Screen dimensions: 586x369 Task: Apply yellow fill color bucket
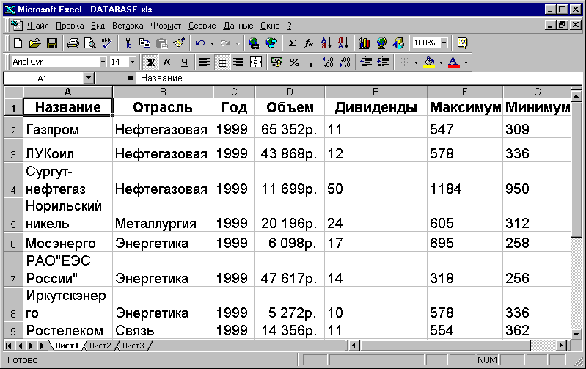429,62
